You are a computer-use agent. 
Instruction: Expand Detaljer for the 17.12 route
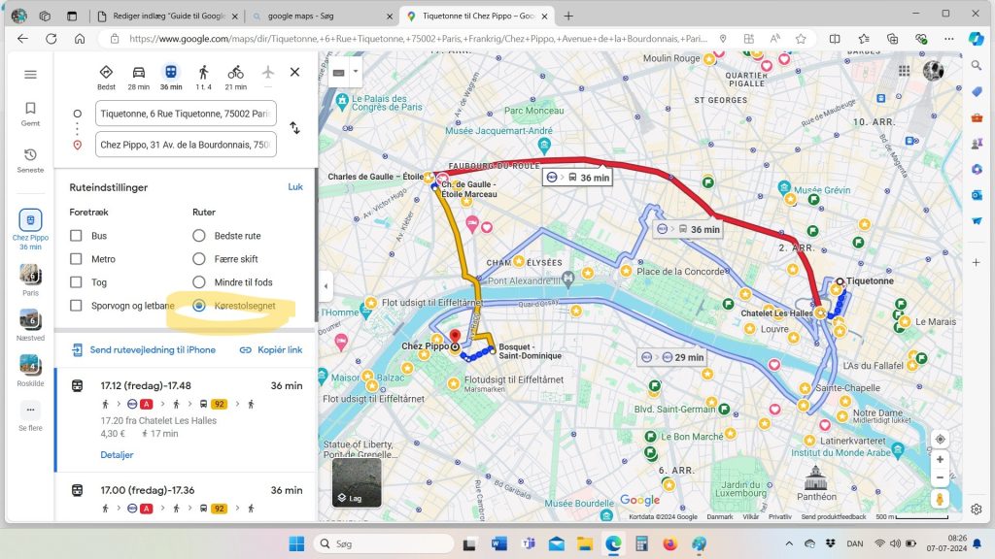117,455
